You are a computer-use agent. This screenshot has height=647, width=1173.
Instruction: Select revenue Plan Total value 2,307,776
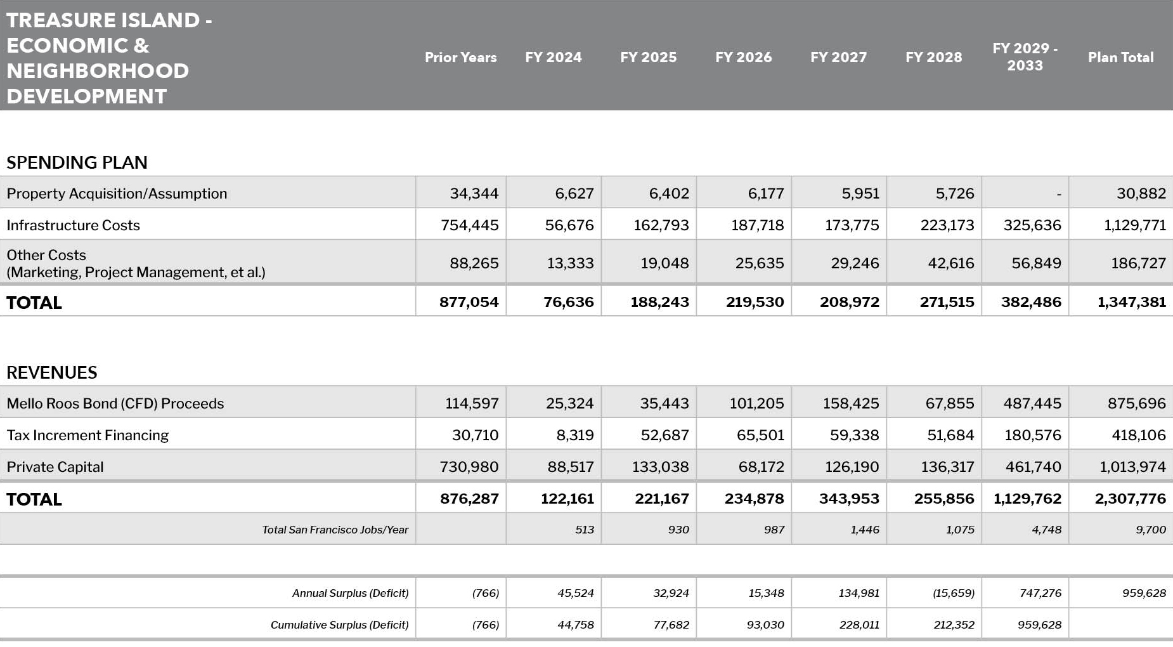(x=1130, y=499)
